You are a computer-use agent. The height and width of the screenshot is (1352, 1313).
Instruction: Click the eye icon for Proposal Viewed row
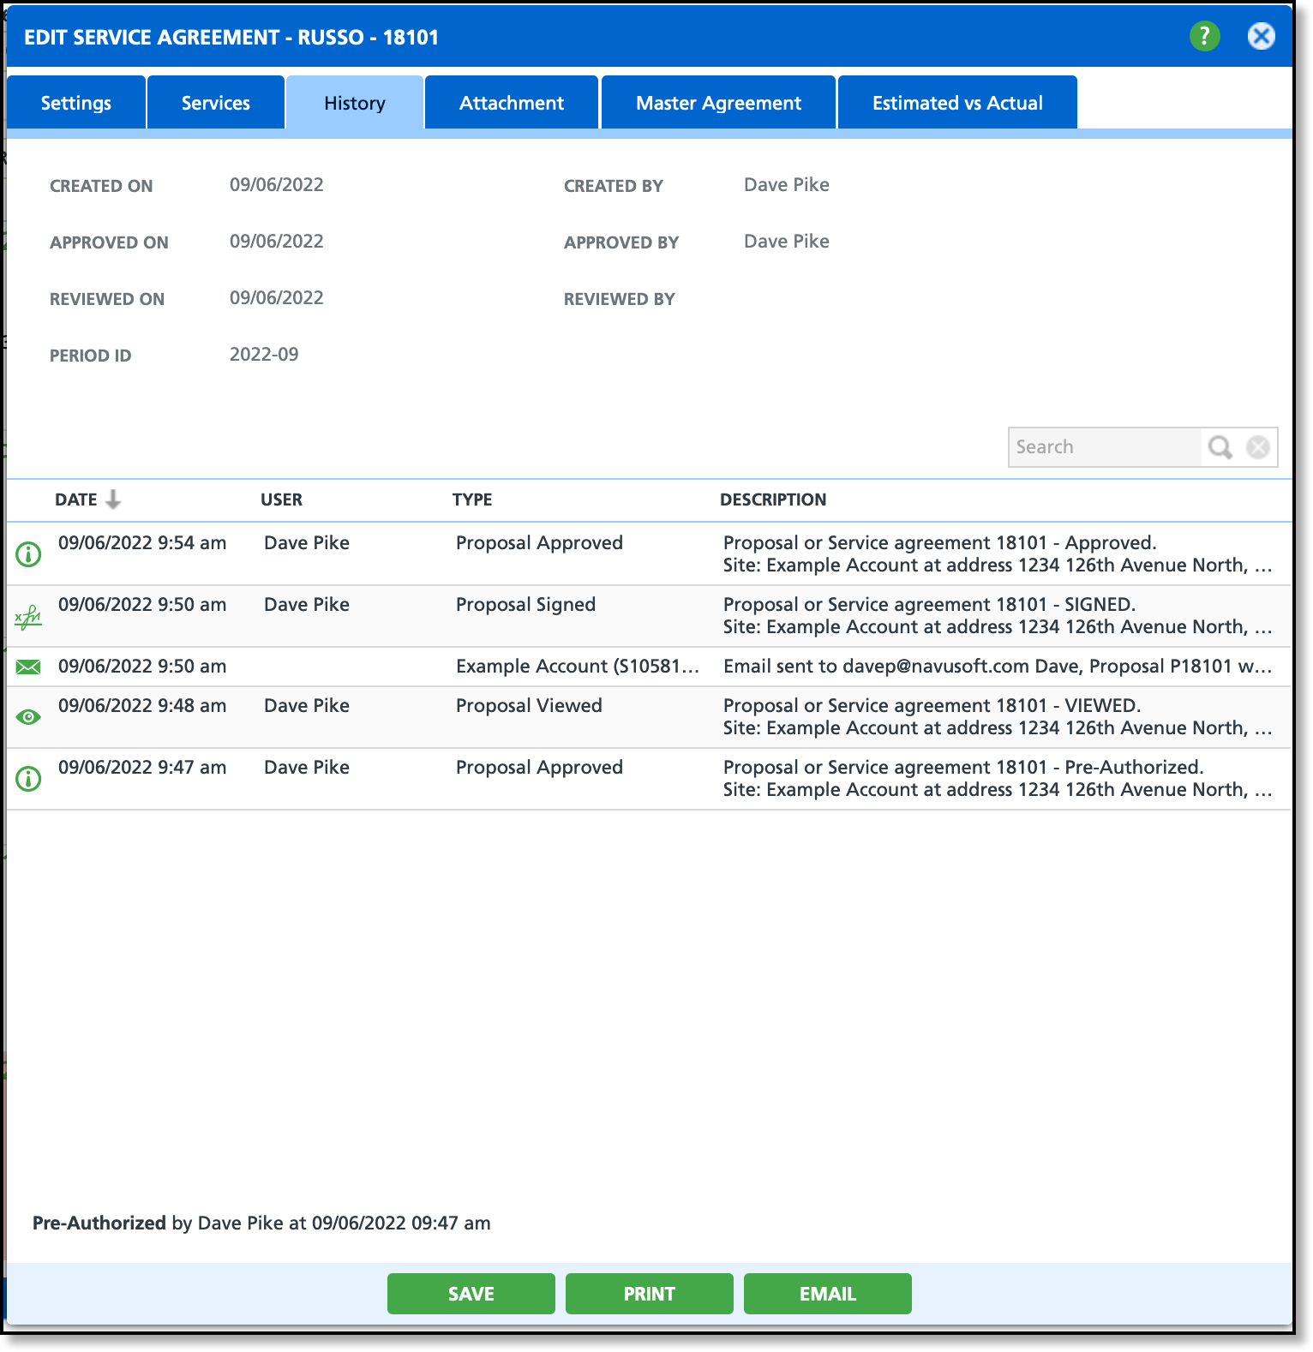(28, 717)
